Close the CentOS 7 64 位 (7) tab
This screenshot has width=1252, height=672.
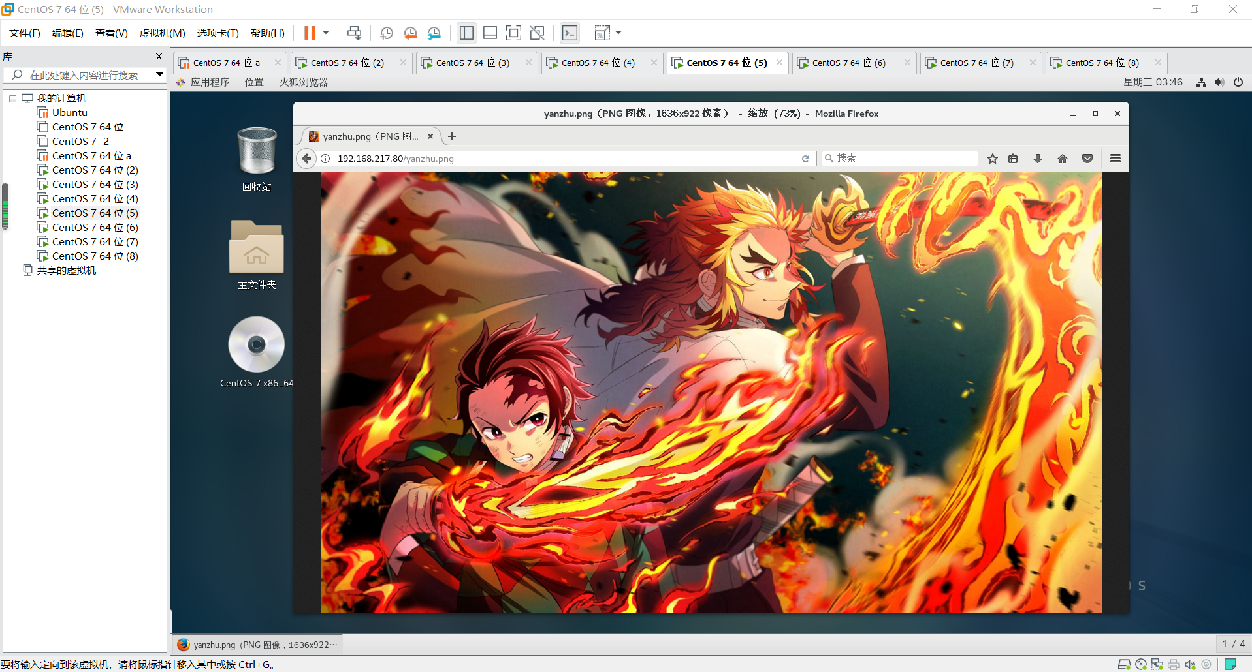(x=1033, y=63)
